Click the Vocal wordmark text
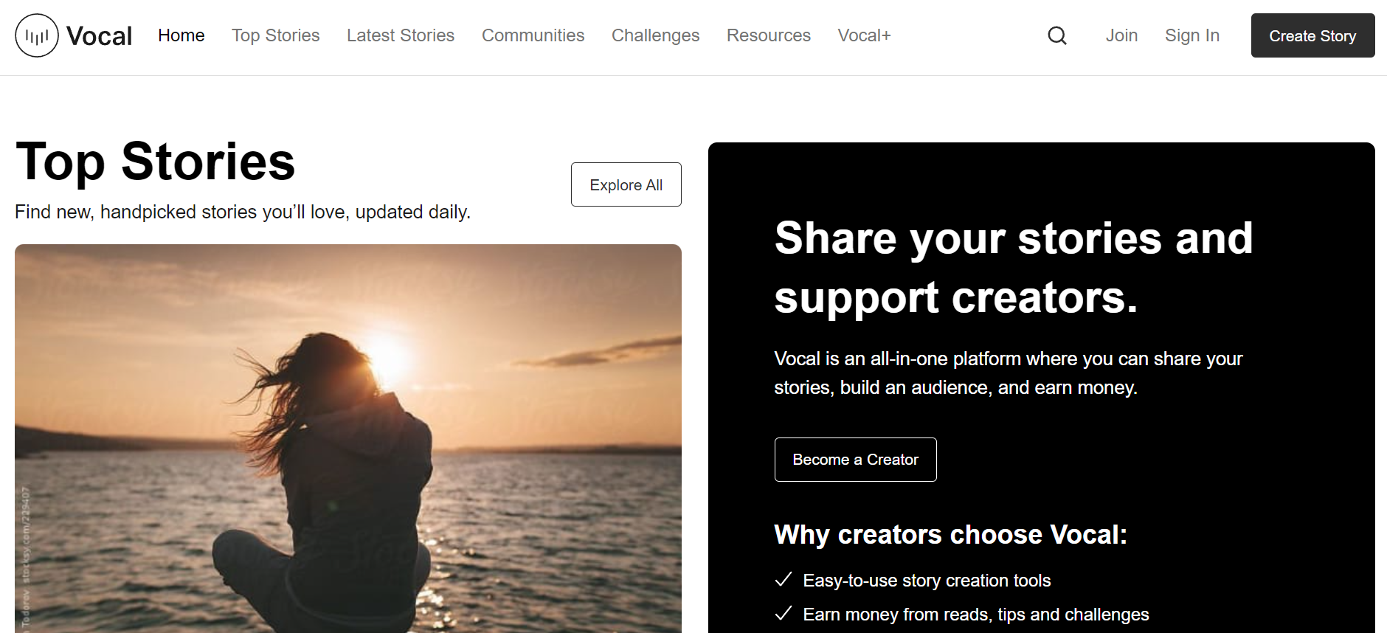This screenshot has height=633, width=1387. 99,35
